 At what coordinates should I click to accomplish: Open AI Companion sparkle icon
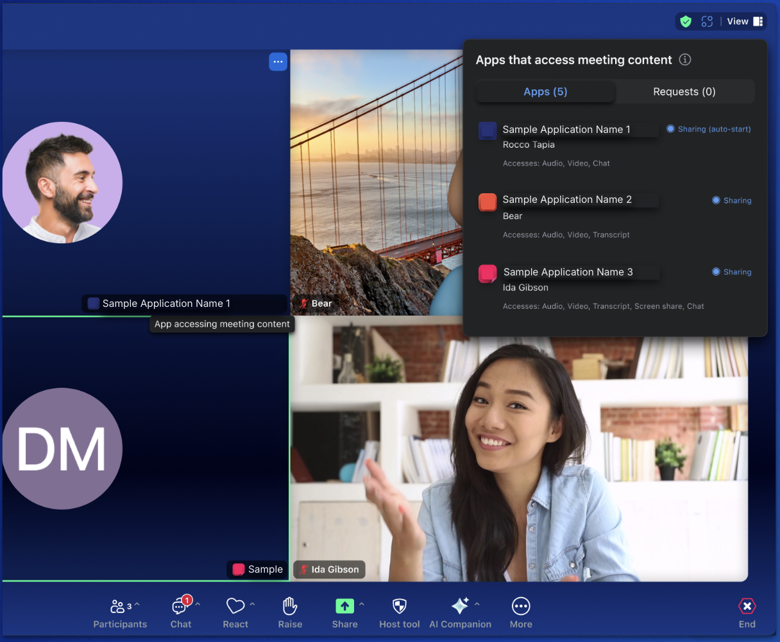[x=460, y=606]
